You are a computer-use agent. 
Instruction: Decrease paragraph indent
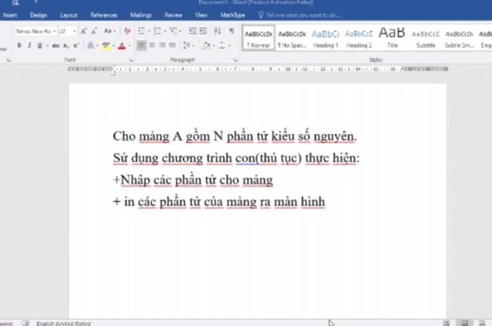pos(192,31)
